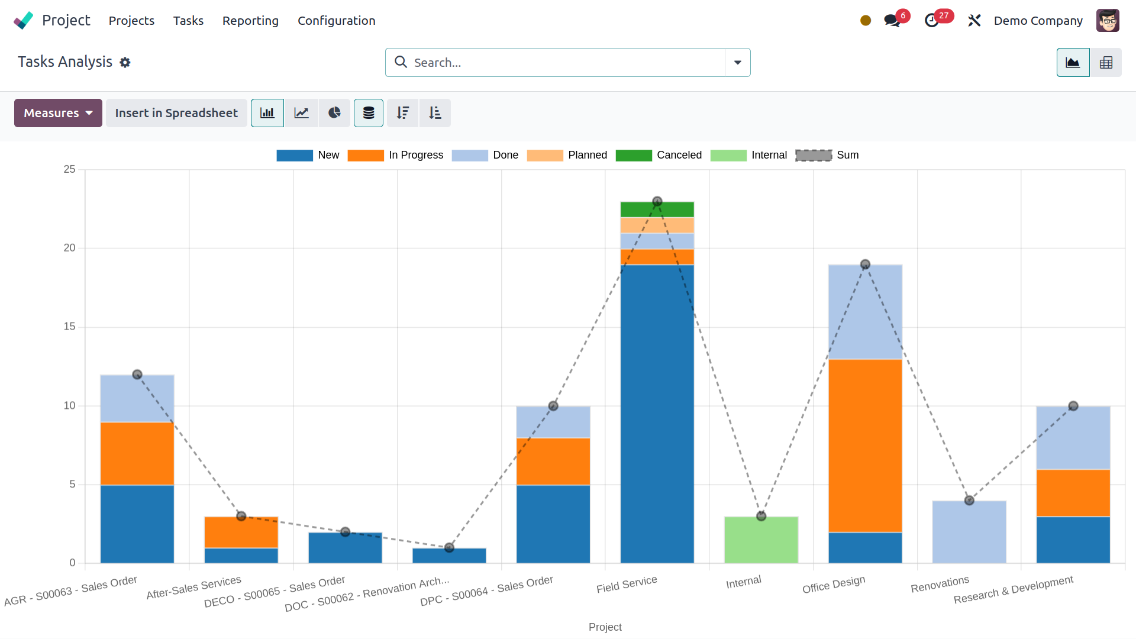This screenshot has width=1136, height=639.
Task: Open the conversations chat icon
Action: tap(892, 21)
